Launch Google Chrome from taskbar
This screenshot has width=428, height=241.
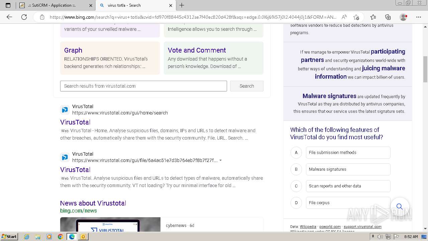(61, 237)
